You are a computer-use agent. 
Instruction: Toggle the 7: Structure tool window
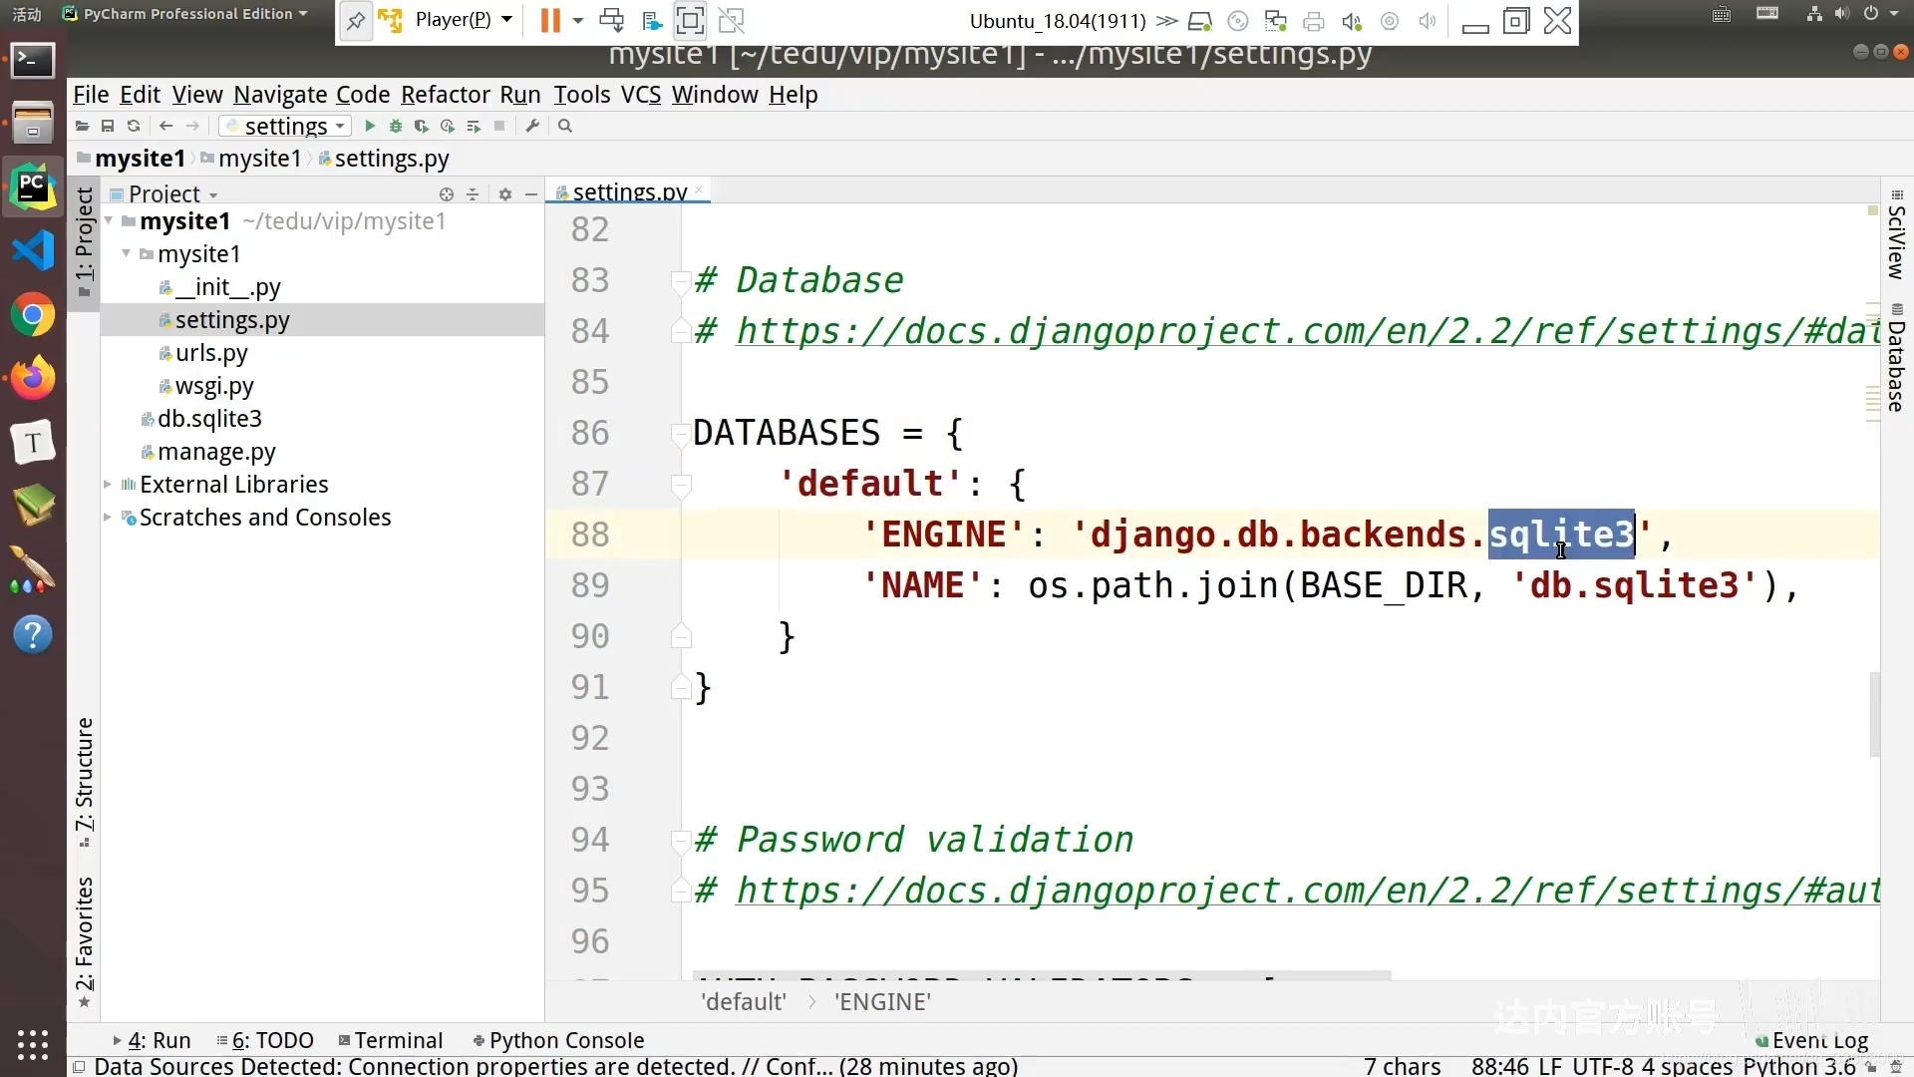coord(85,775)
